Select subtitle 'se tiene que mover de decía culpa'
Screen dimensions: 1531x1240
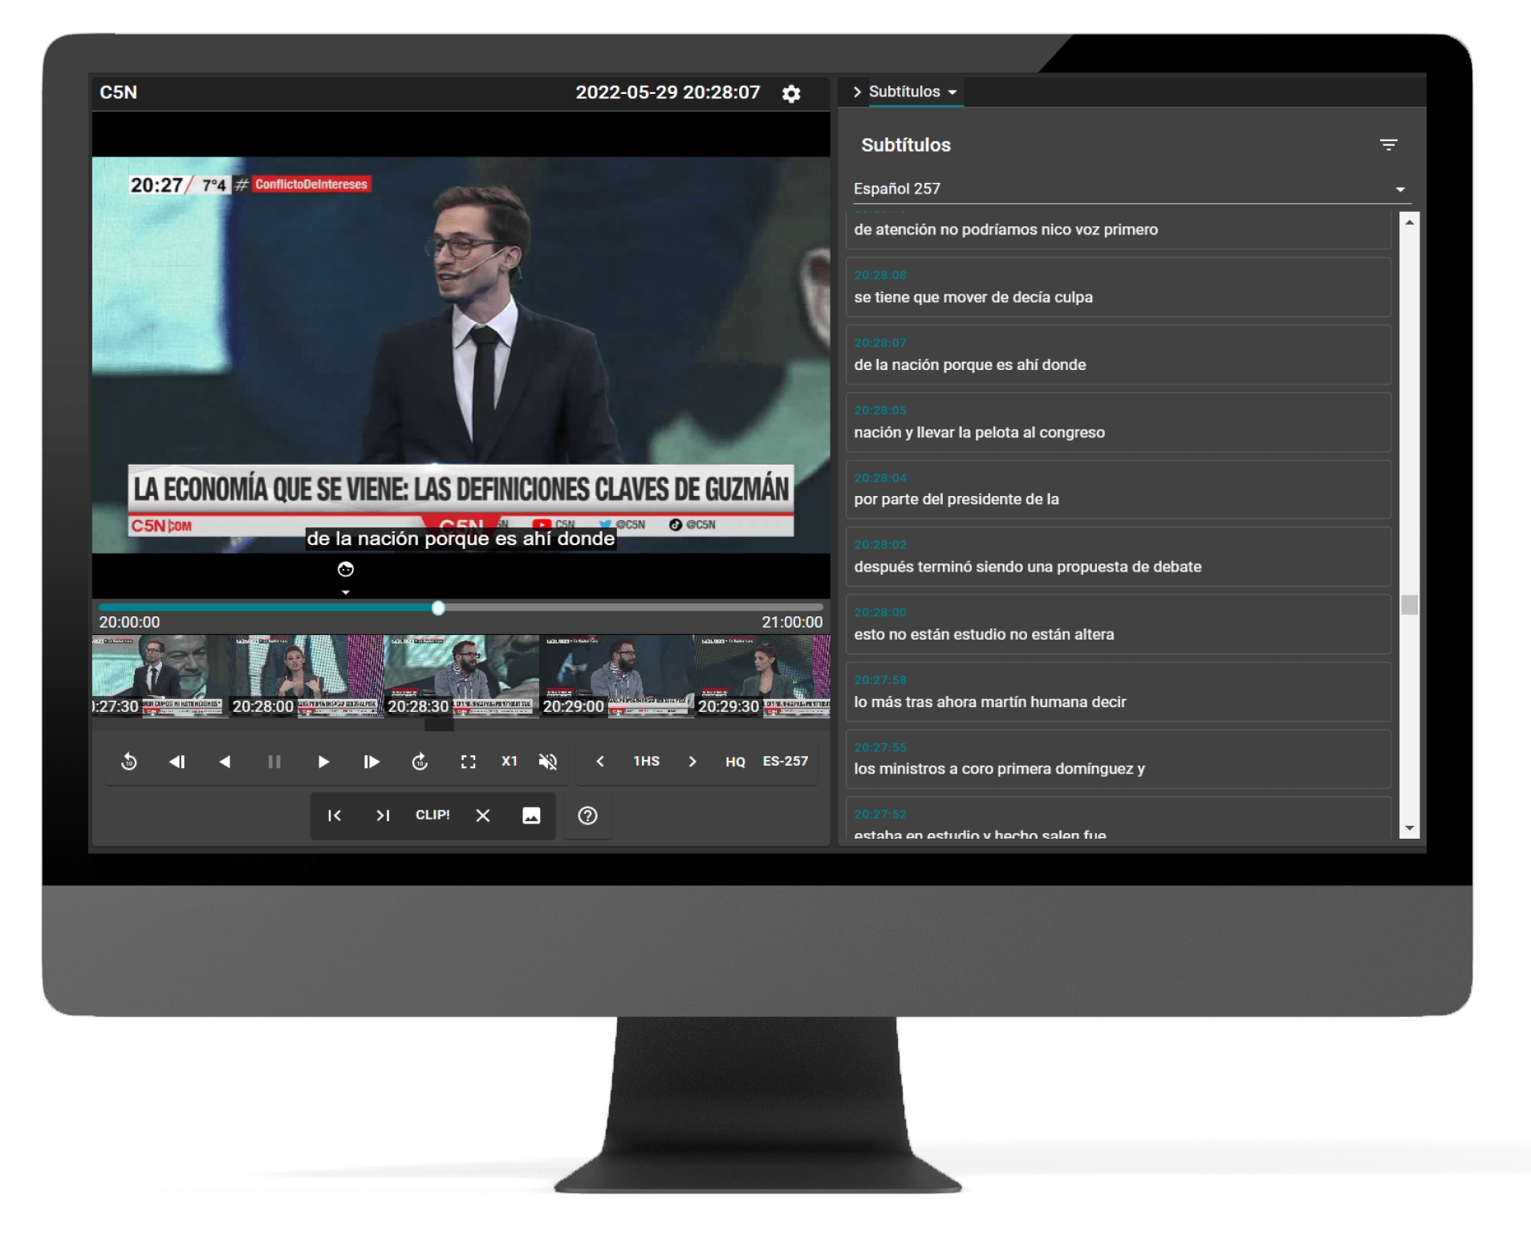pyautogui.click(x=1119, y=287)
